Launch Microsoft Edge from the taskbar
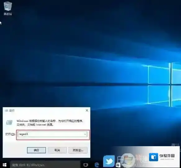Screen dimensions: 181x168 (97, 165)
